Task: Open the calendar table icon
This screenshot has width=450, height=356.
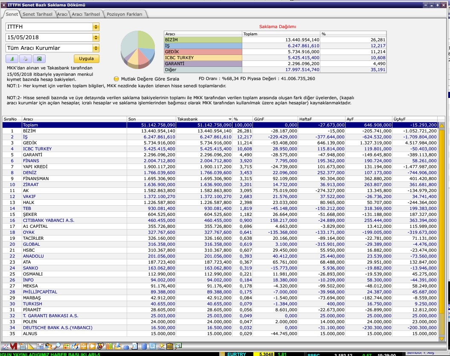Action: (40, 346)
